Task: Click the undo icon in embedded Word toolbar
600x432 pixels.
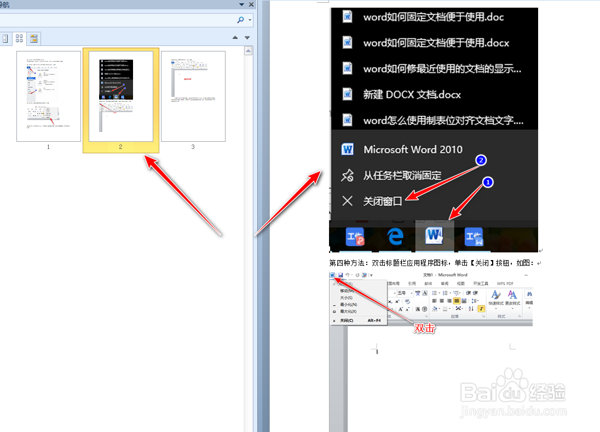Action: (x=348, y=275)
